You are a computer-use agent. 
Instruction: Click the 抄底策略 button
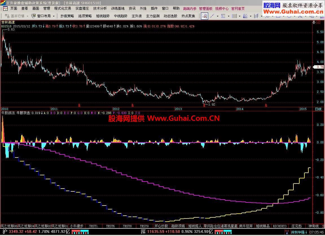coord(67,16)
